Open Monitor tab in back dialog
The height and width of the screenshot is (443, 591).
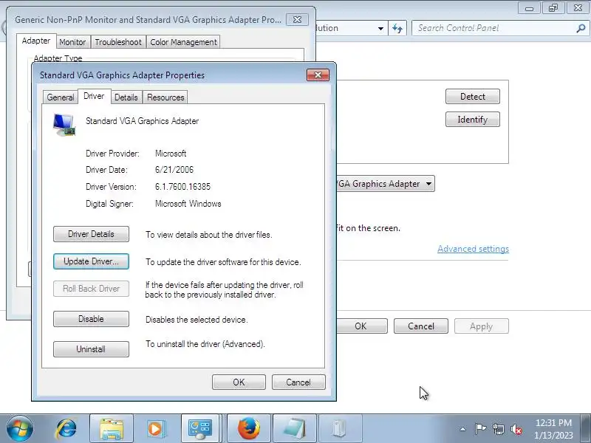click(x=72, y=42)
